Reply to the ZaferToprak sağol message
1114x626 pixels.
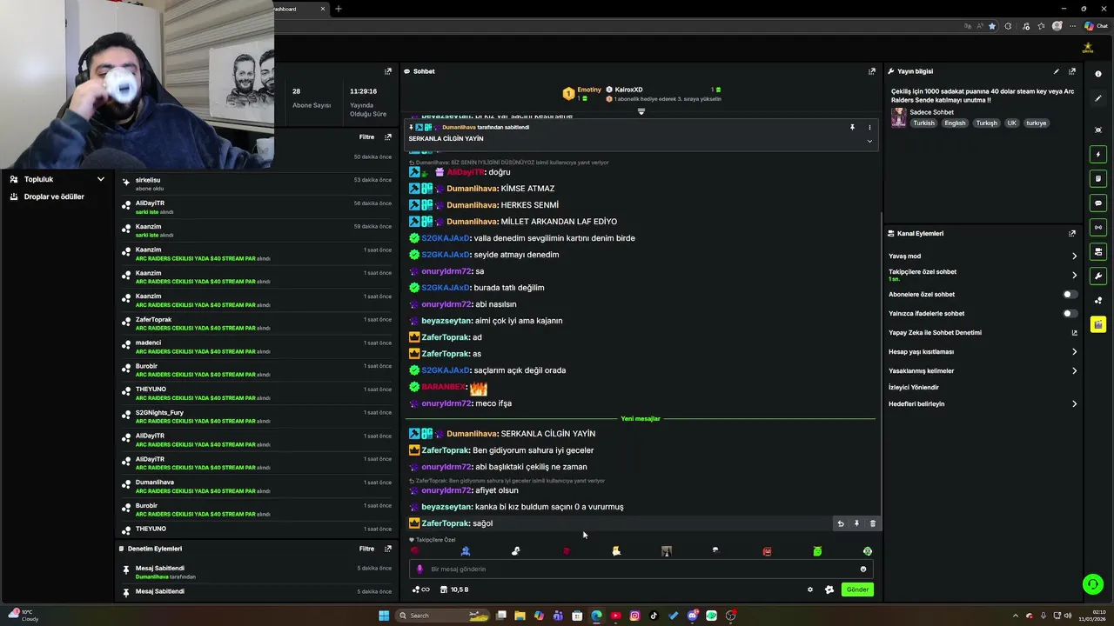tap(841, 523)
